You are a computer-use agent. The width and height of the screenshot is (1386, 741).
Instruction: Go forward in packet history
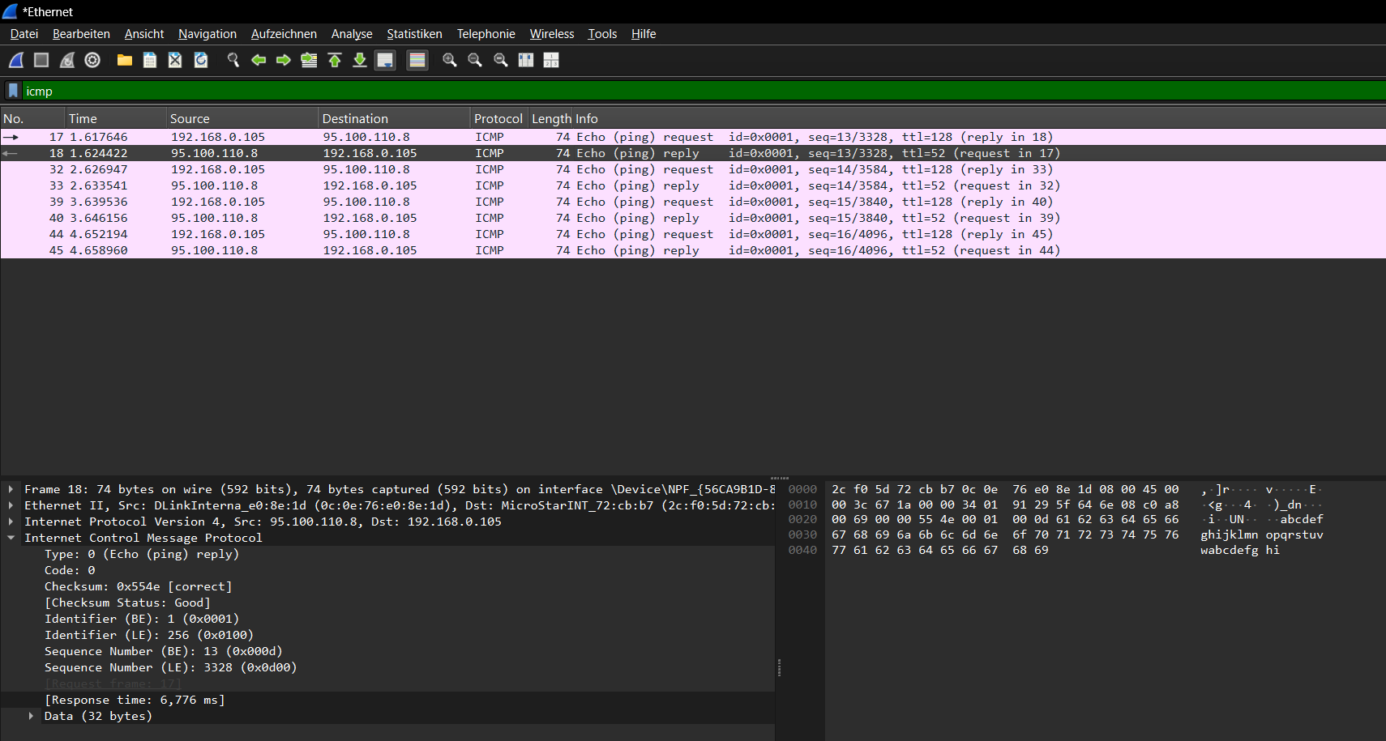coord(284,60)
